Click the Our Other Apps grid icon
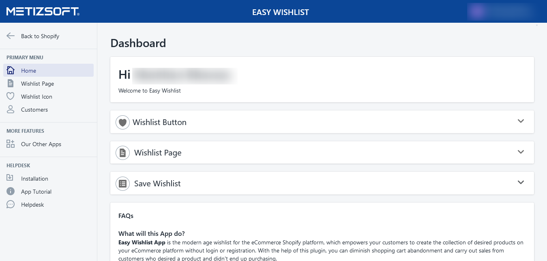This screenshot has height=261, width=547. (x=11, y=144)
